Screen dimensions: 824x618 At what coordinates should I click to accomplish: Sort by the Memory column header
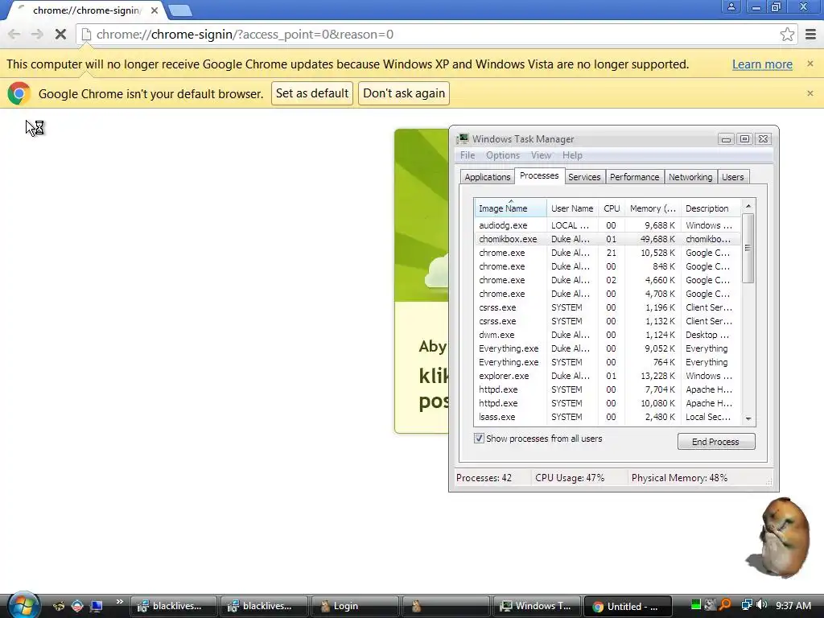point(653,208)
